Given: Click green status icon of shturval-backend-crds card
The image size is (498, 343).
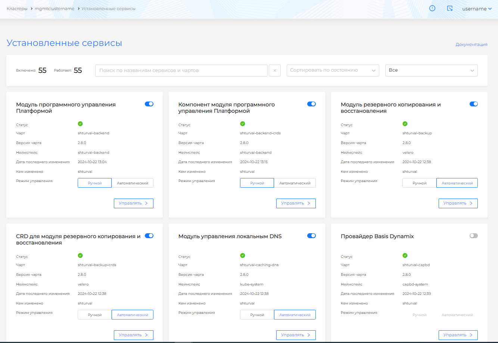Looking at the screenshot, I should click(243, 124).
